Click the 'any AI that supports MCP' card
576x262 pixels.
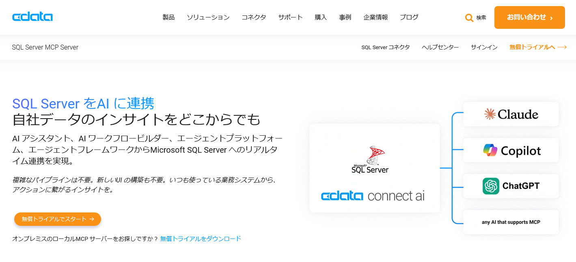(x=511, y=222)
